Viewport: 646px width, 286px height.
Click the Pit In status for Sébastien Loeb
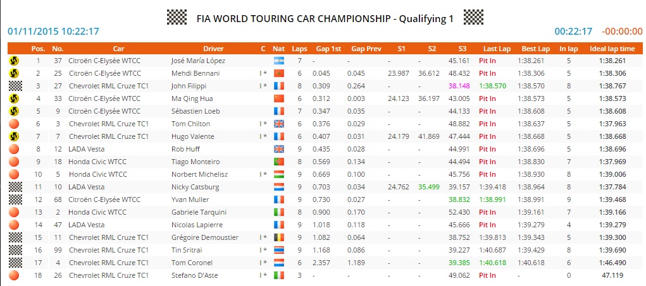point(487,111)
